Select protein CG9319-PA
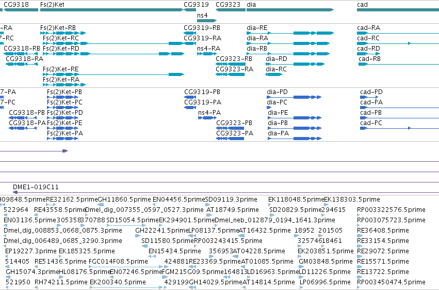439x290 pixels. pyautogui.click(x=203, y=102)
